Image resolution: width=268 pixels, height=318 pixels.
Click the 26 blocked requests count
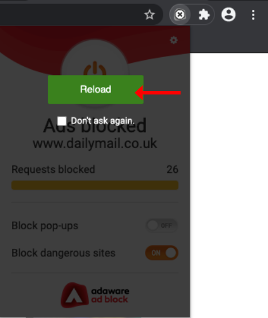(173, 169)
